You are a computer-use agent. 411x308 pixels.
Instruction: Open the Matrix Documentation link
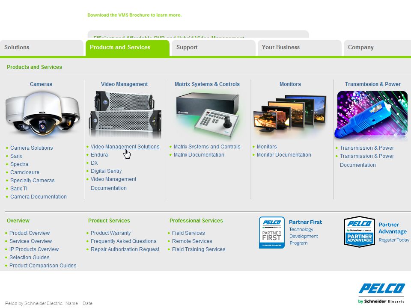[199, 155]
